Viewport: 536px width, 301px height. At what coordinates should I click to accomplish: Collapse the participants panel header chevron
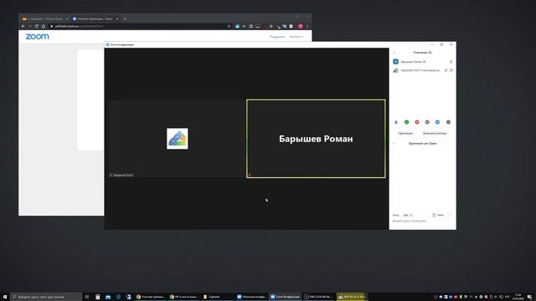pos(394,53)
